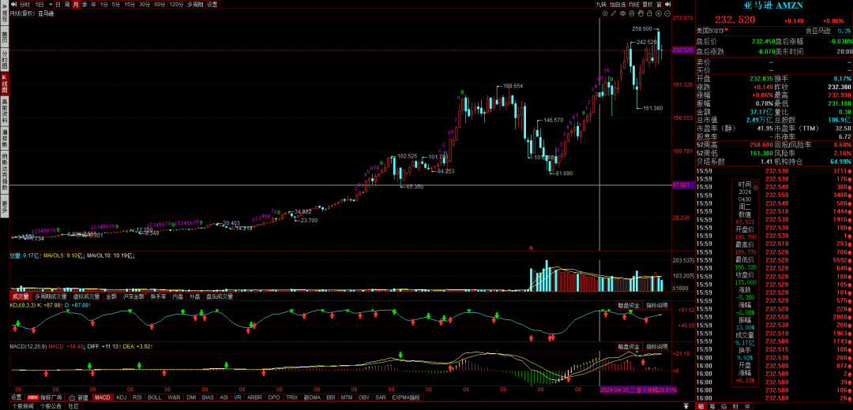Click the arrow icon left of 分时
The width and height of the screenshot is (853, 410).
tap(15, 4)
